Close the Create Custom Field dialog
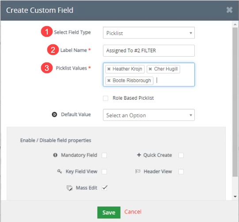Viewport: 239px width, 222px height. coord(229,10)
